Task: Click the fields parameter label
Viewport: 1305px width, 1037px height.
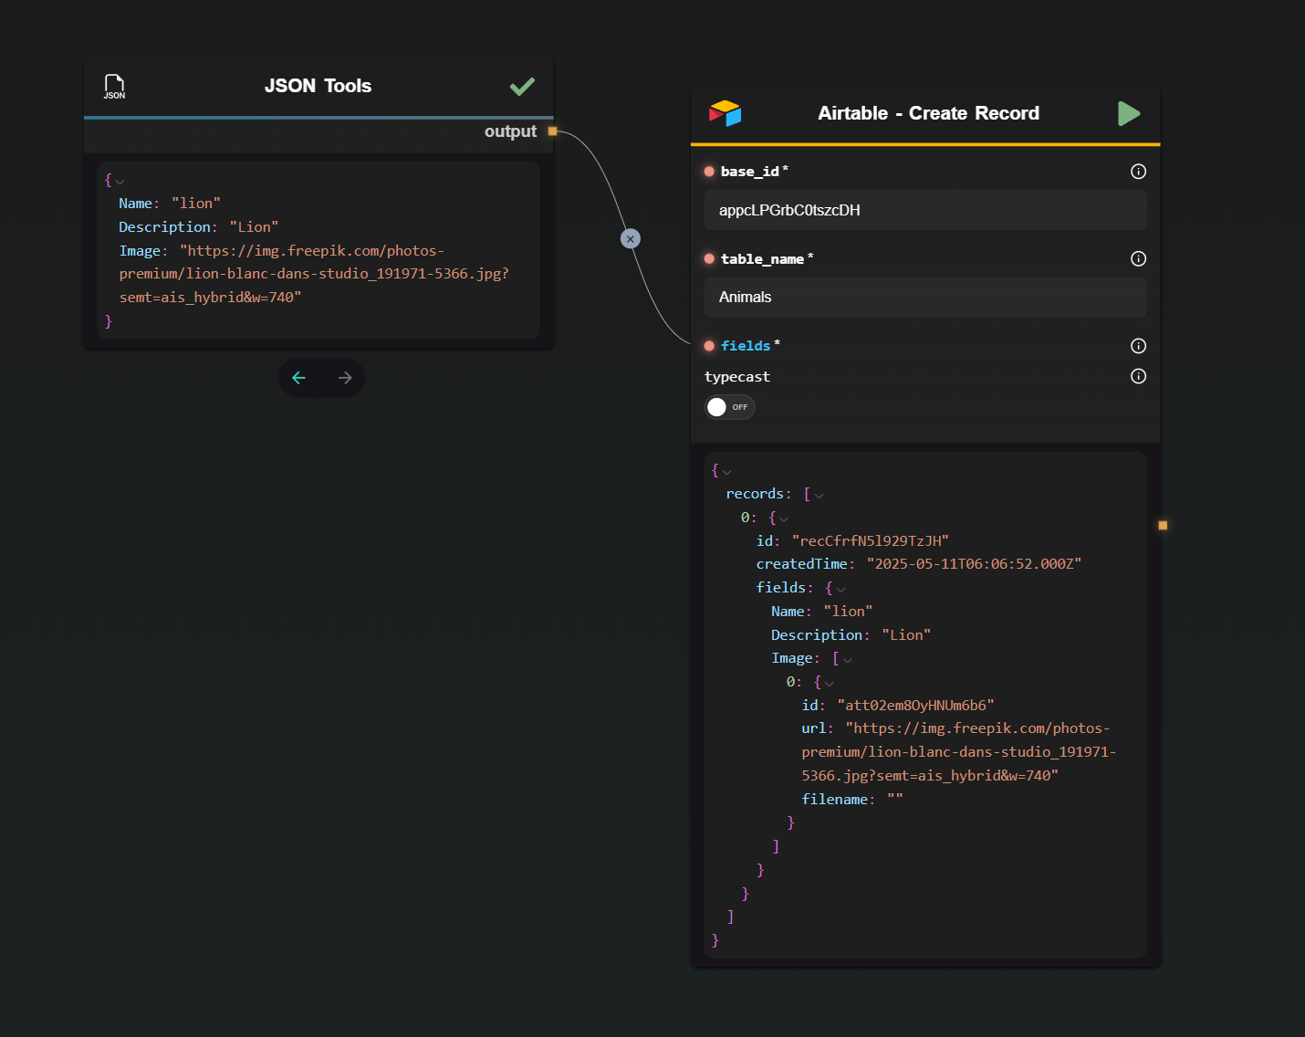Action: [x=746, y=346]
